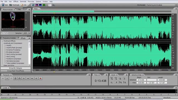Switch to the Files tab

tap(19, 9)
